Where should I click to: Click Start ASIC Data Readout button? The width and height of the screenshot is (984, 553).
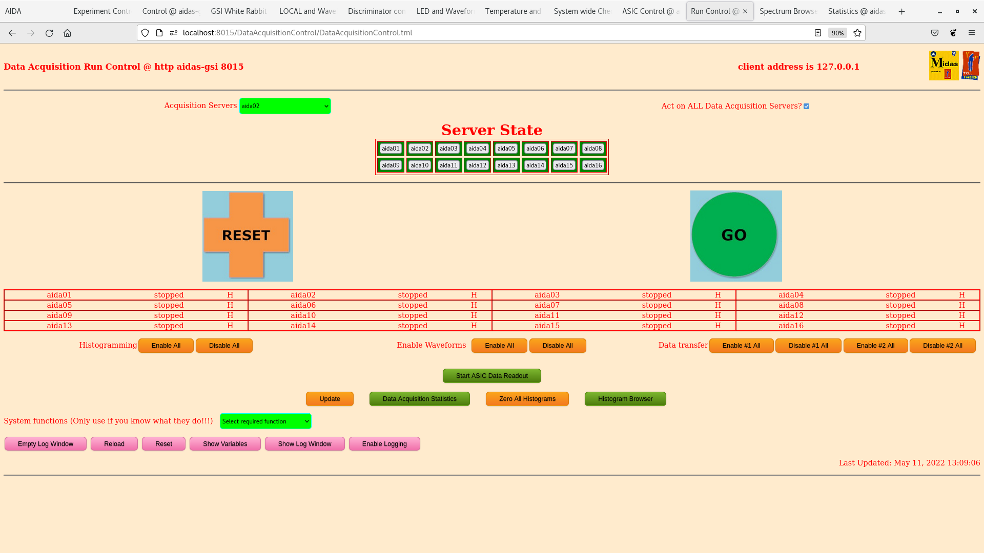pyautogui.click(x=492, y=376)
